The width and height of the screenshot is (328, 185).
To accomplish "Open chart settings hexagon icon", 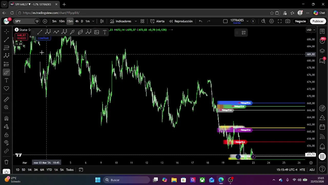I will tap(271, 21).
